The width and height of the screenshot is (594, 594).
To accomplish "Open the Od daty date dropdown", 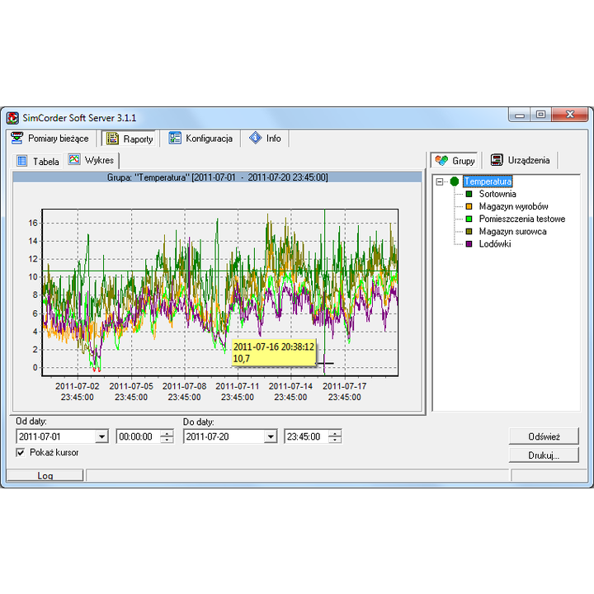I will [101, 436].
